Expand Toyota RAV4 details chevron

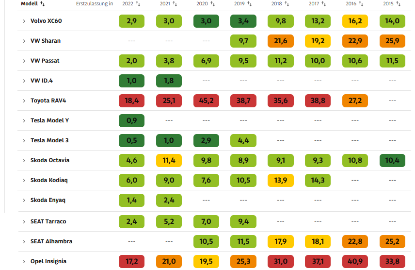24,101
